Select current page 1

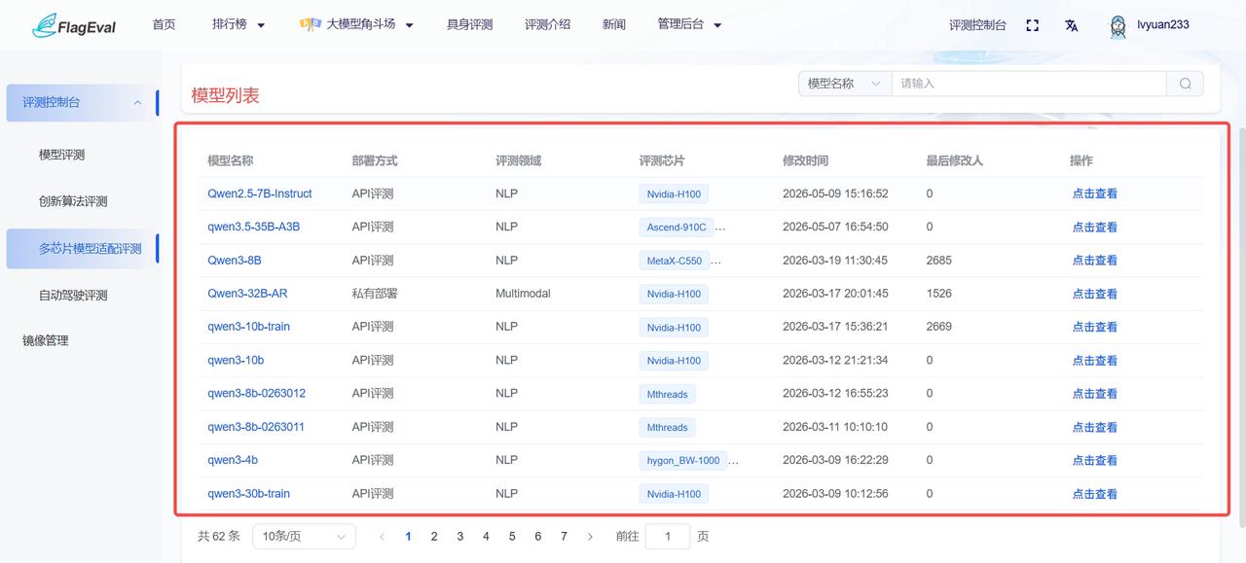(x=408, y=537)
